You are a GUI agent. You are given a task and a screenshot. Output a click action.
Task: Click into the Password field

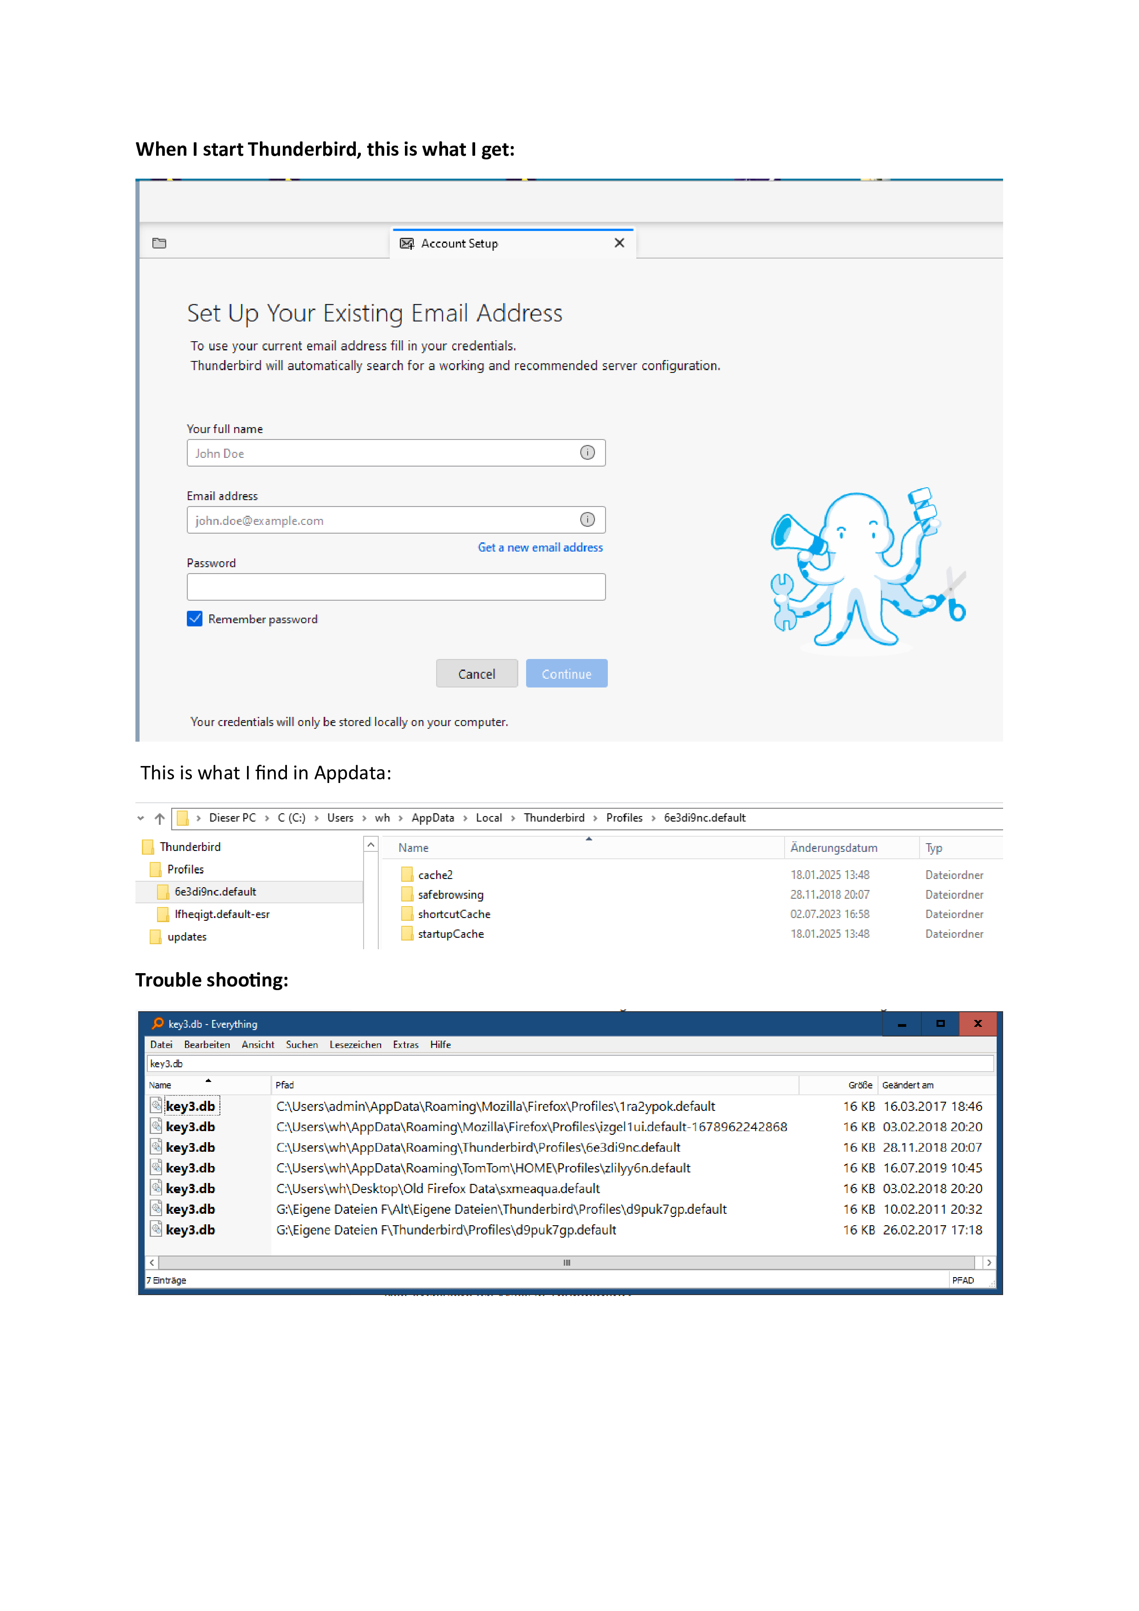(396, 587)
